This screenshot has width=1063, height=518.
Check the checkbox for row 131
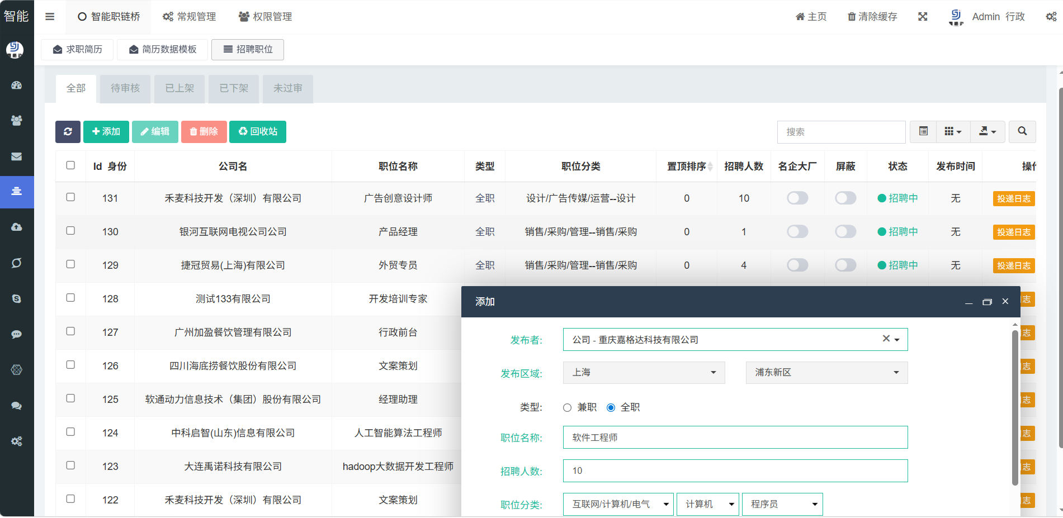(x=70, y=197)
